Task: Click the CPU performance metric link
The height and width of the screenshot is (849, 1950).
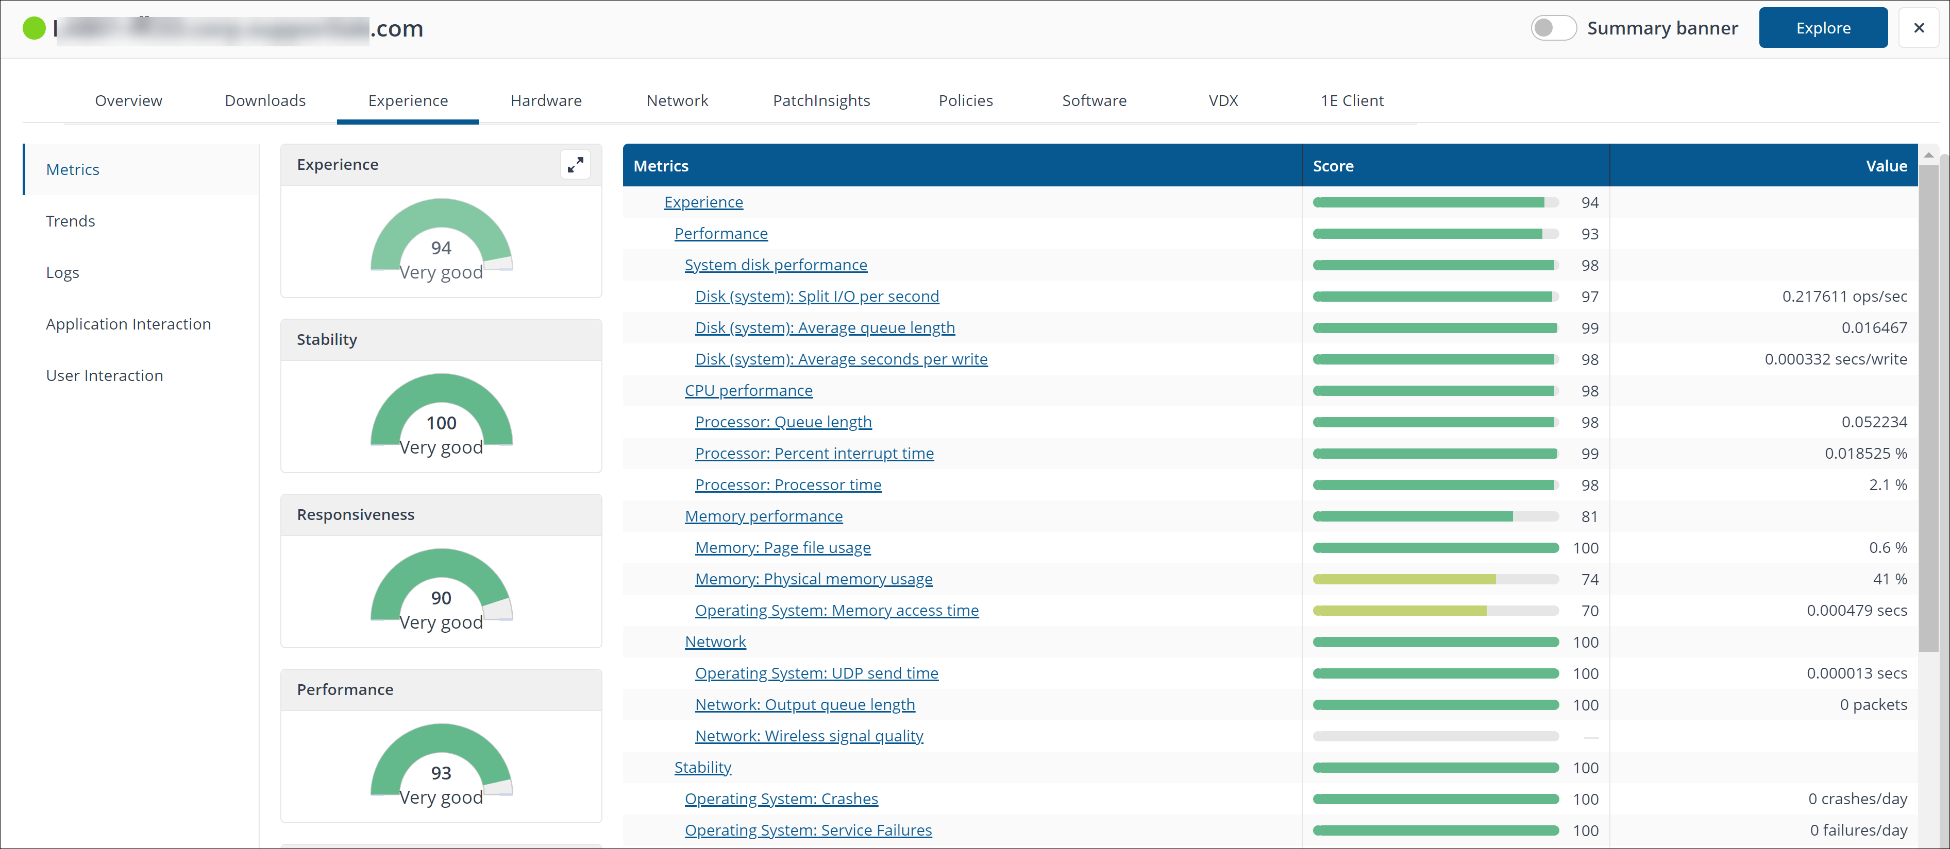Action: (x=748, y=391)
